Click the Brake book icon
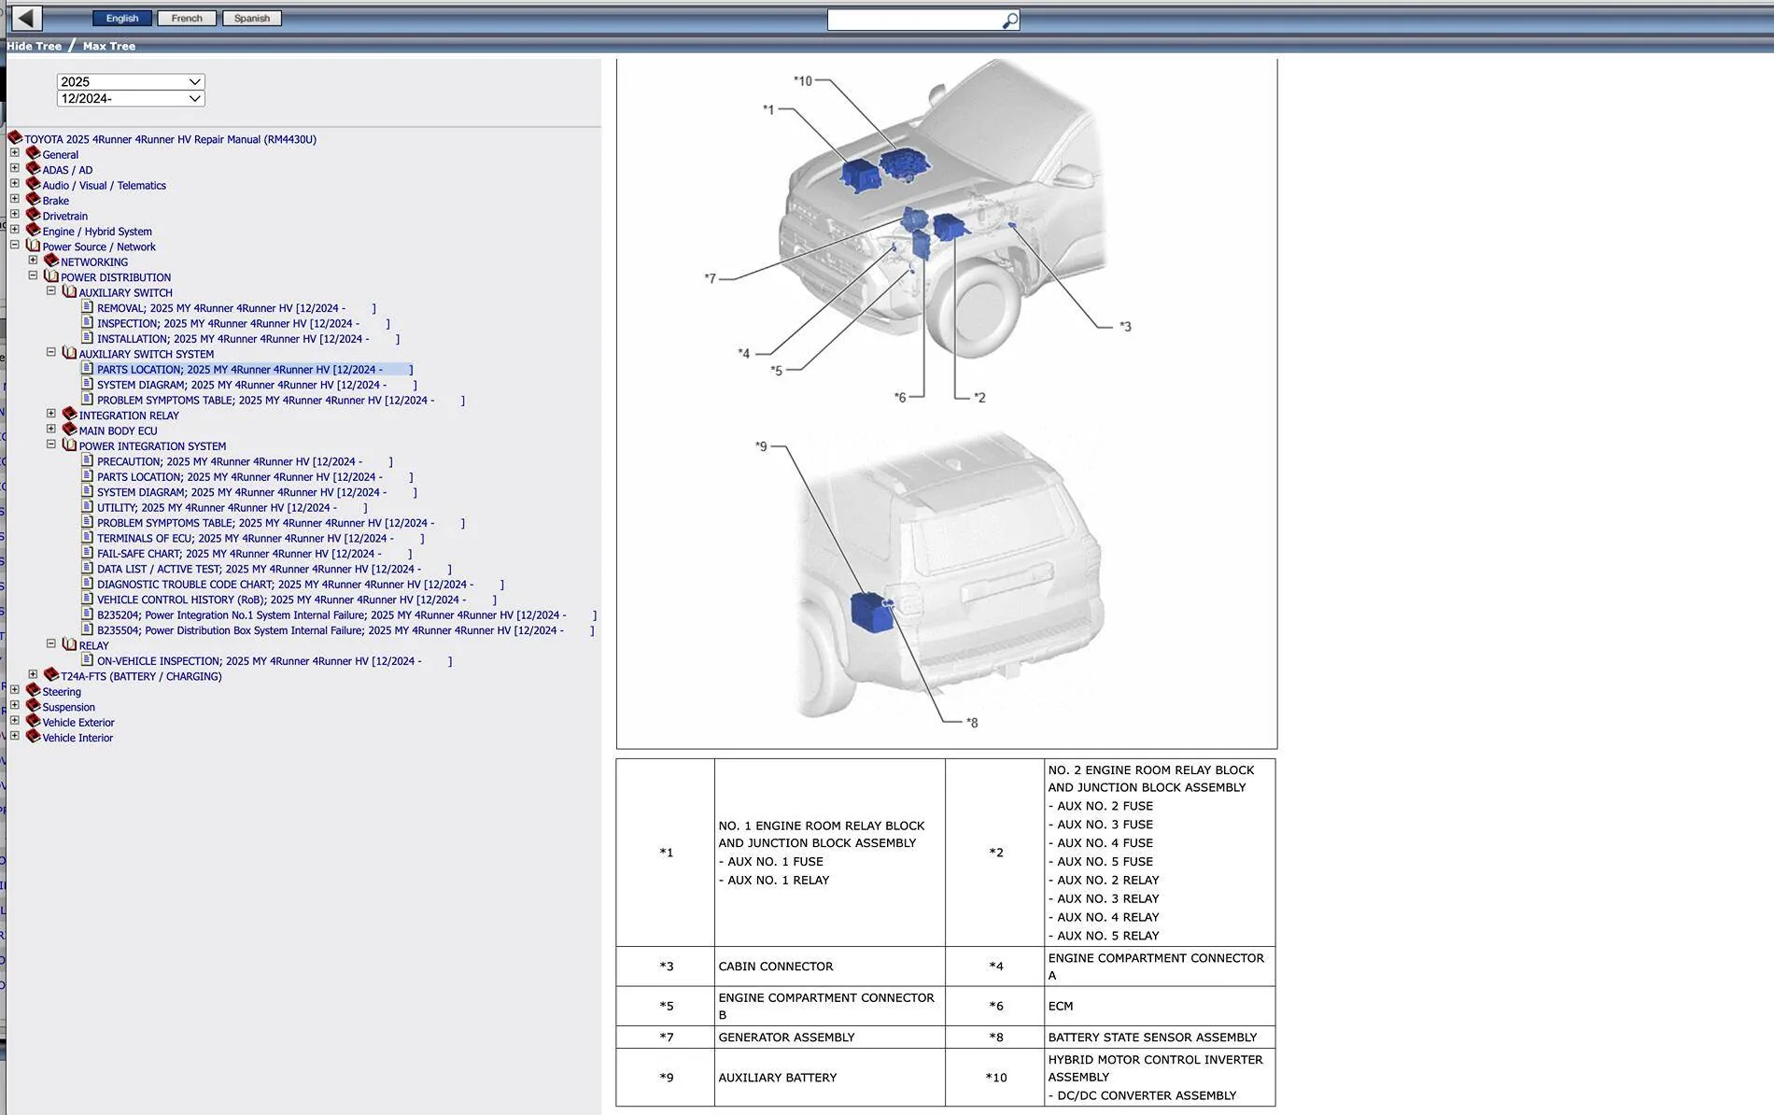The height and width of the screenshot is (1115, 1774). pyautogui.click(x=33, y=200)
